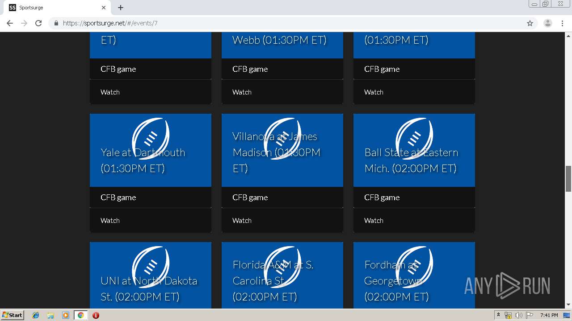Screen dimensions: 572x321
Task: Click the scrollbar down arrow
Action: point(568,305)
